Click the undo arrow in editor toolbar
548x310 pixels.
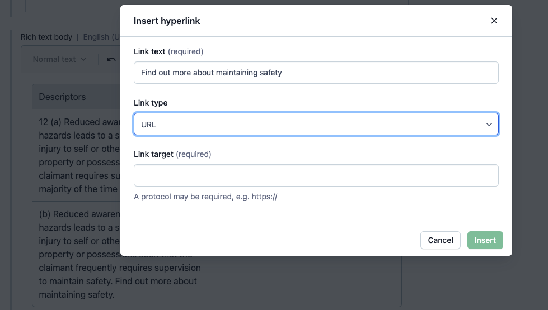click(111, 59)
